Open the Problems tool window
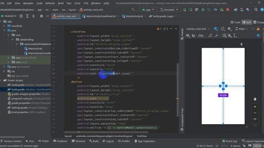The image size is (264, 148). 60,141
